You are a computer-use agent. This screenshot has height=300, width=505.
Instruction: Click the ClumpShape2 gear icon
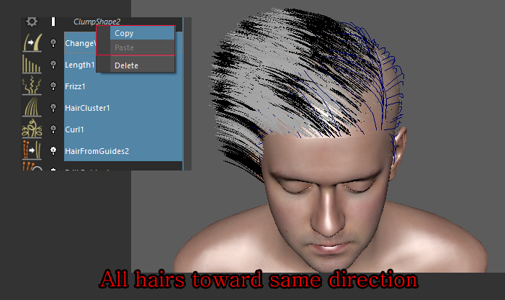[x=32, y=22]
